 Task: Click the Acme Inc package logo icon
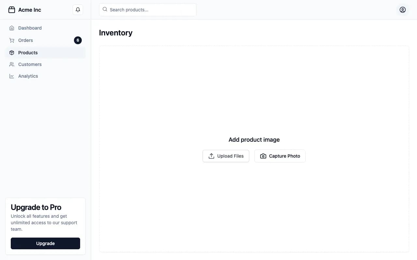(x=12, y=10)
